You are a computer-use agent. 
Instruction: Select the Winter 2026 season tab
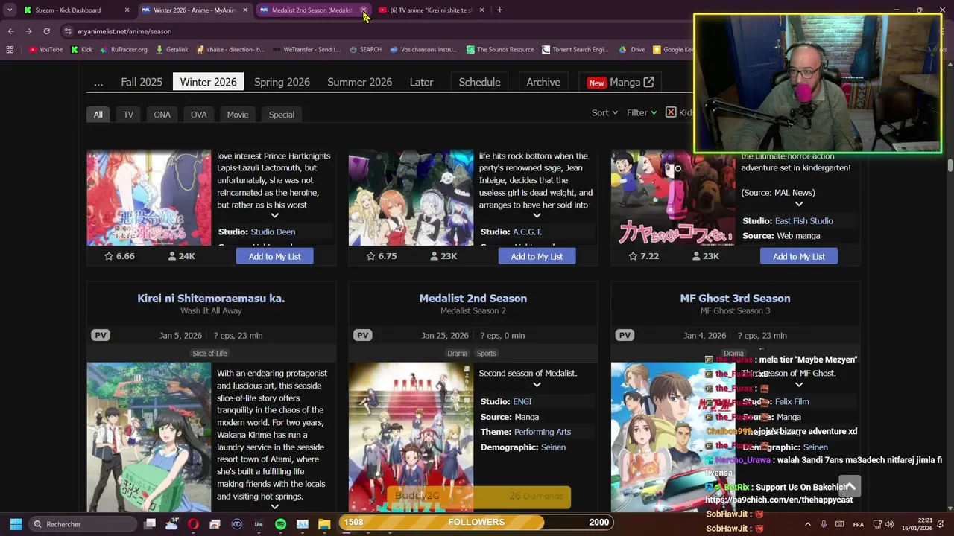(x=208, y=82)
